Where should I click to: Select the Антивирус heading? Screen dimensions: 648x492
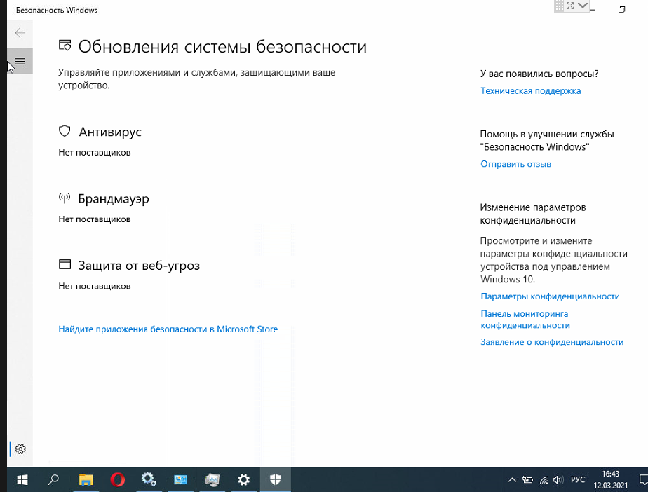(x=110, y=132)
